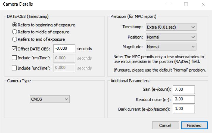Viewport: 212px width, 133px height.
Task: Click the disabled rmsTime seconds field
Action: (x=64, y=58)
